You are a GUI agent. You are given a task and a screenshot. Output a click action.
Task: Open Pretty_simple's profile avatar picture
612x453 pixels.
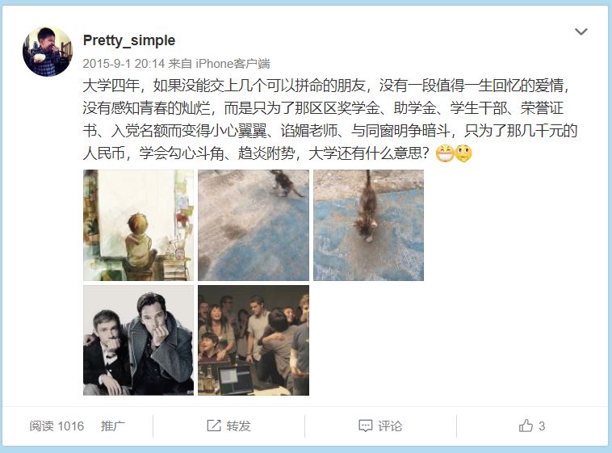coord(48,51)
